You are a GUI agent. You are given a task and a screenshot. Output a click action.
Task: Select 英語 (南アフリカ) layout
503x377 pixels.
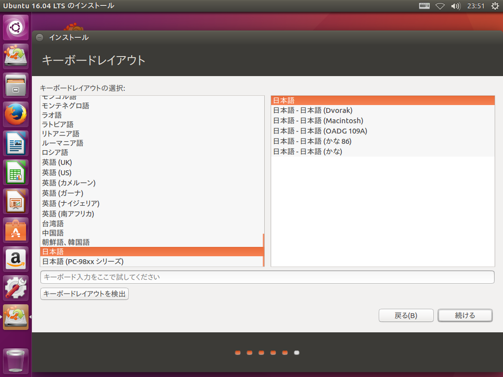pos(151,214)
